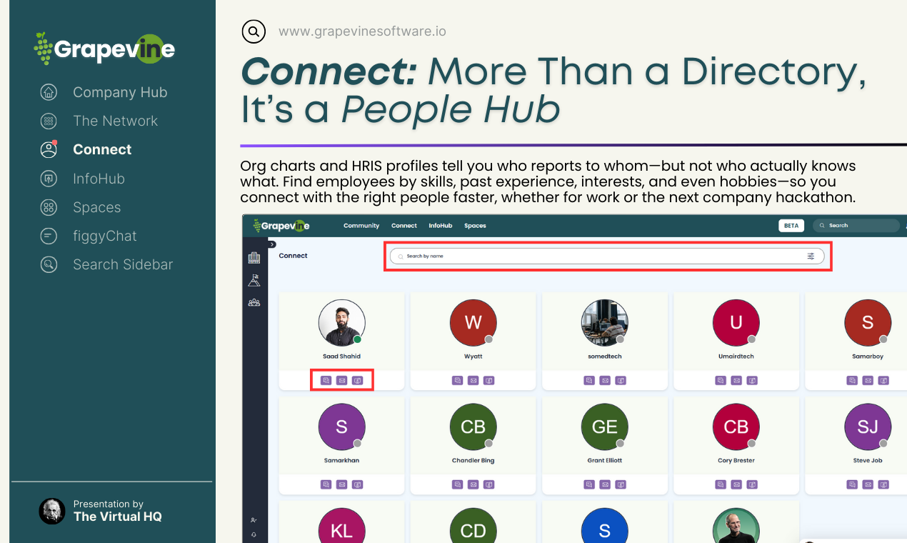The width and height of the screenshot is (907, 543).
Task: Switch to the Community tab in the app header
Action: 361,226
